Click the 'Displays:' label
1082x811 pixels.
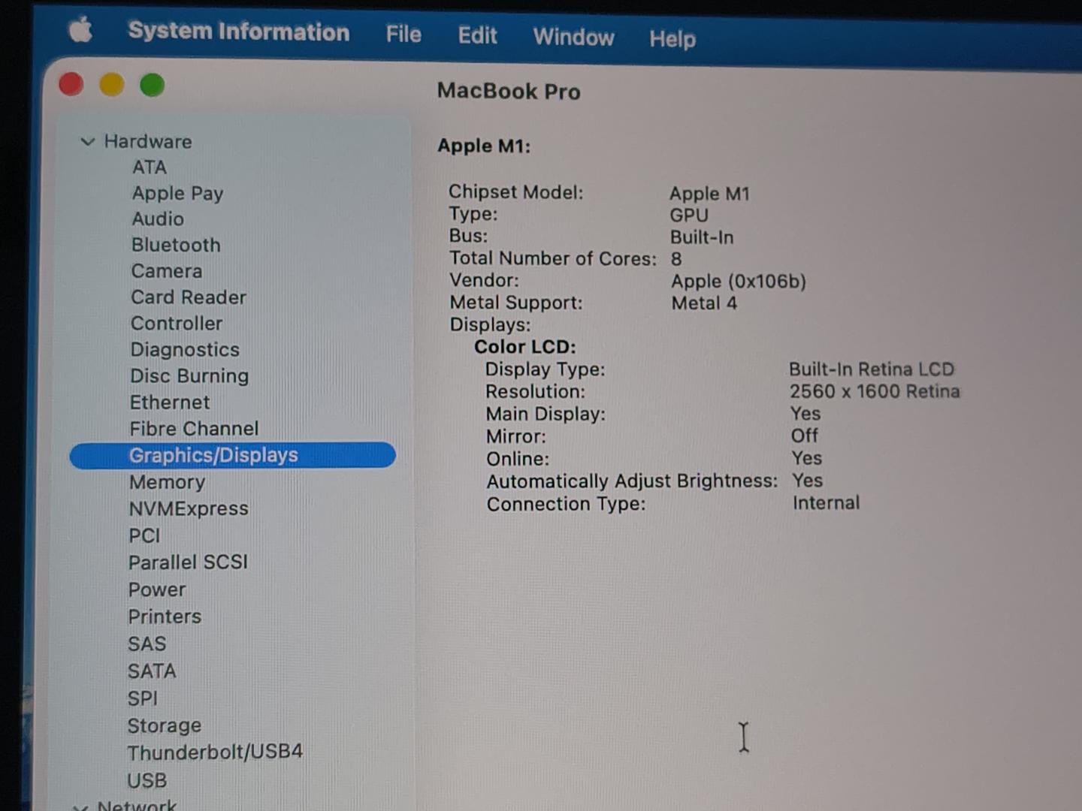(490, 324)
